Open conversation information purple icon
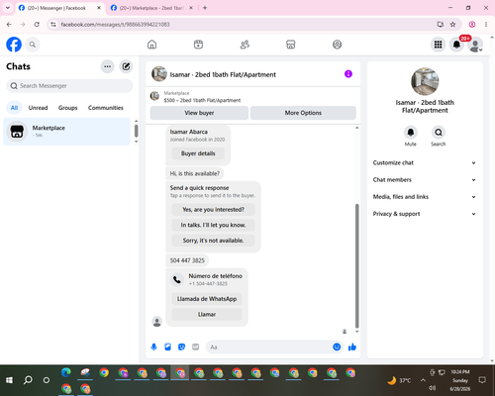 (348, 74)
